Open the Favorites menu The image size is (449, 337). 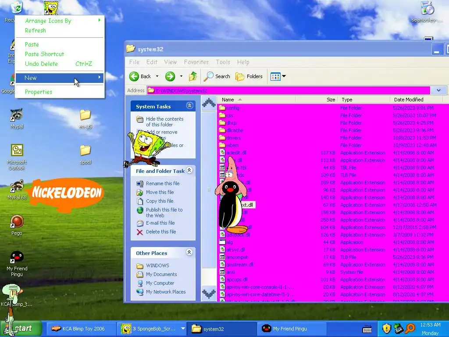pos(196,62)
